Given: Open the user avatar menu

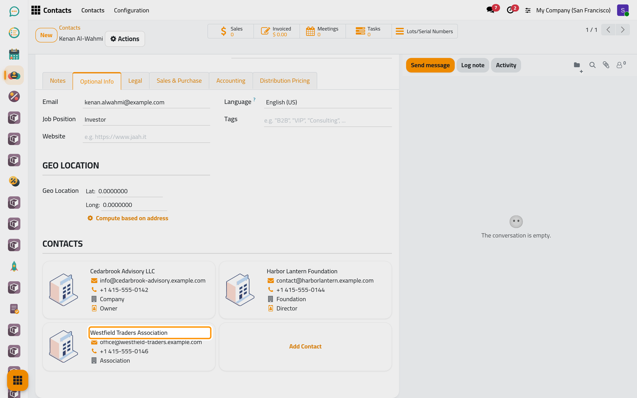Looking at the screenshot, I should [x=623, y=10].
